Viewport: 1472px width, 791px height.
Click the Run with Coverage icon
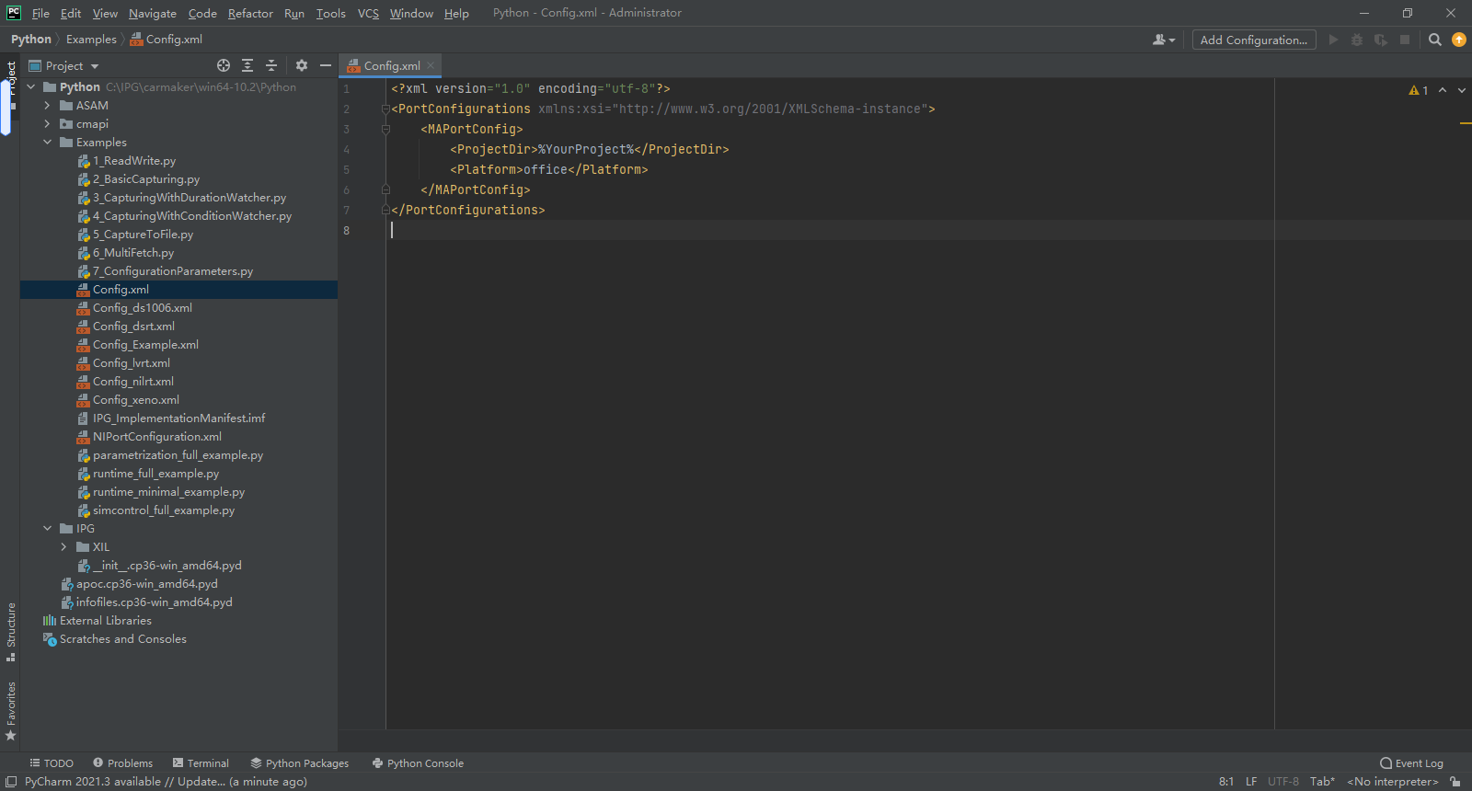(1381, 40)
